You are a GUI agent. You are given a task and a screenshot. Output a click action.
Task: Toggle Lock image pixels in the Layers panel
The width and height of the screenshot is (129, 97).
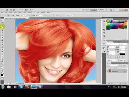pos(112,68)
